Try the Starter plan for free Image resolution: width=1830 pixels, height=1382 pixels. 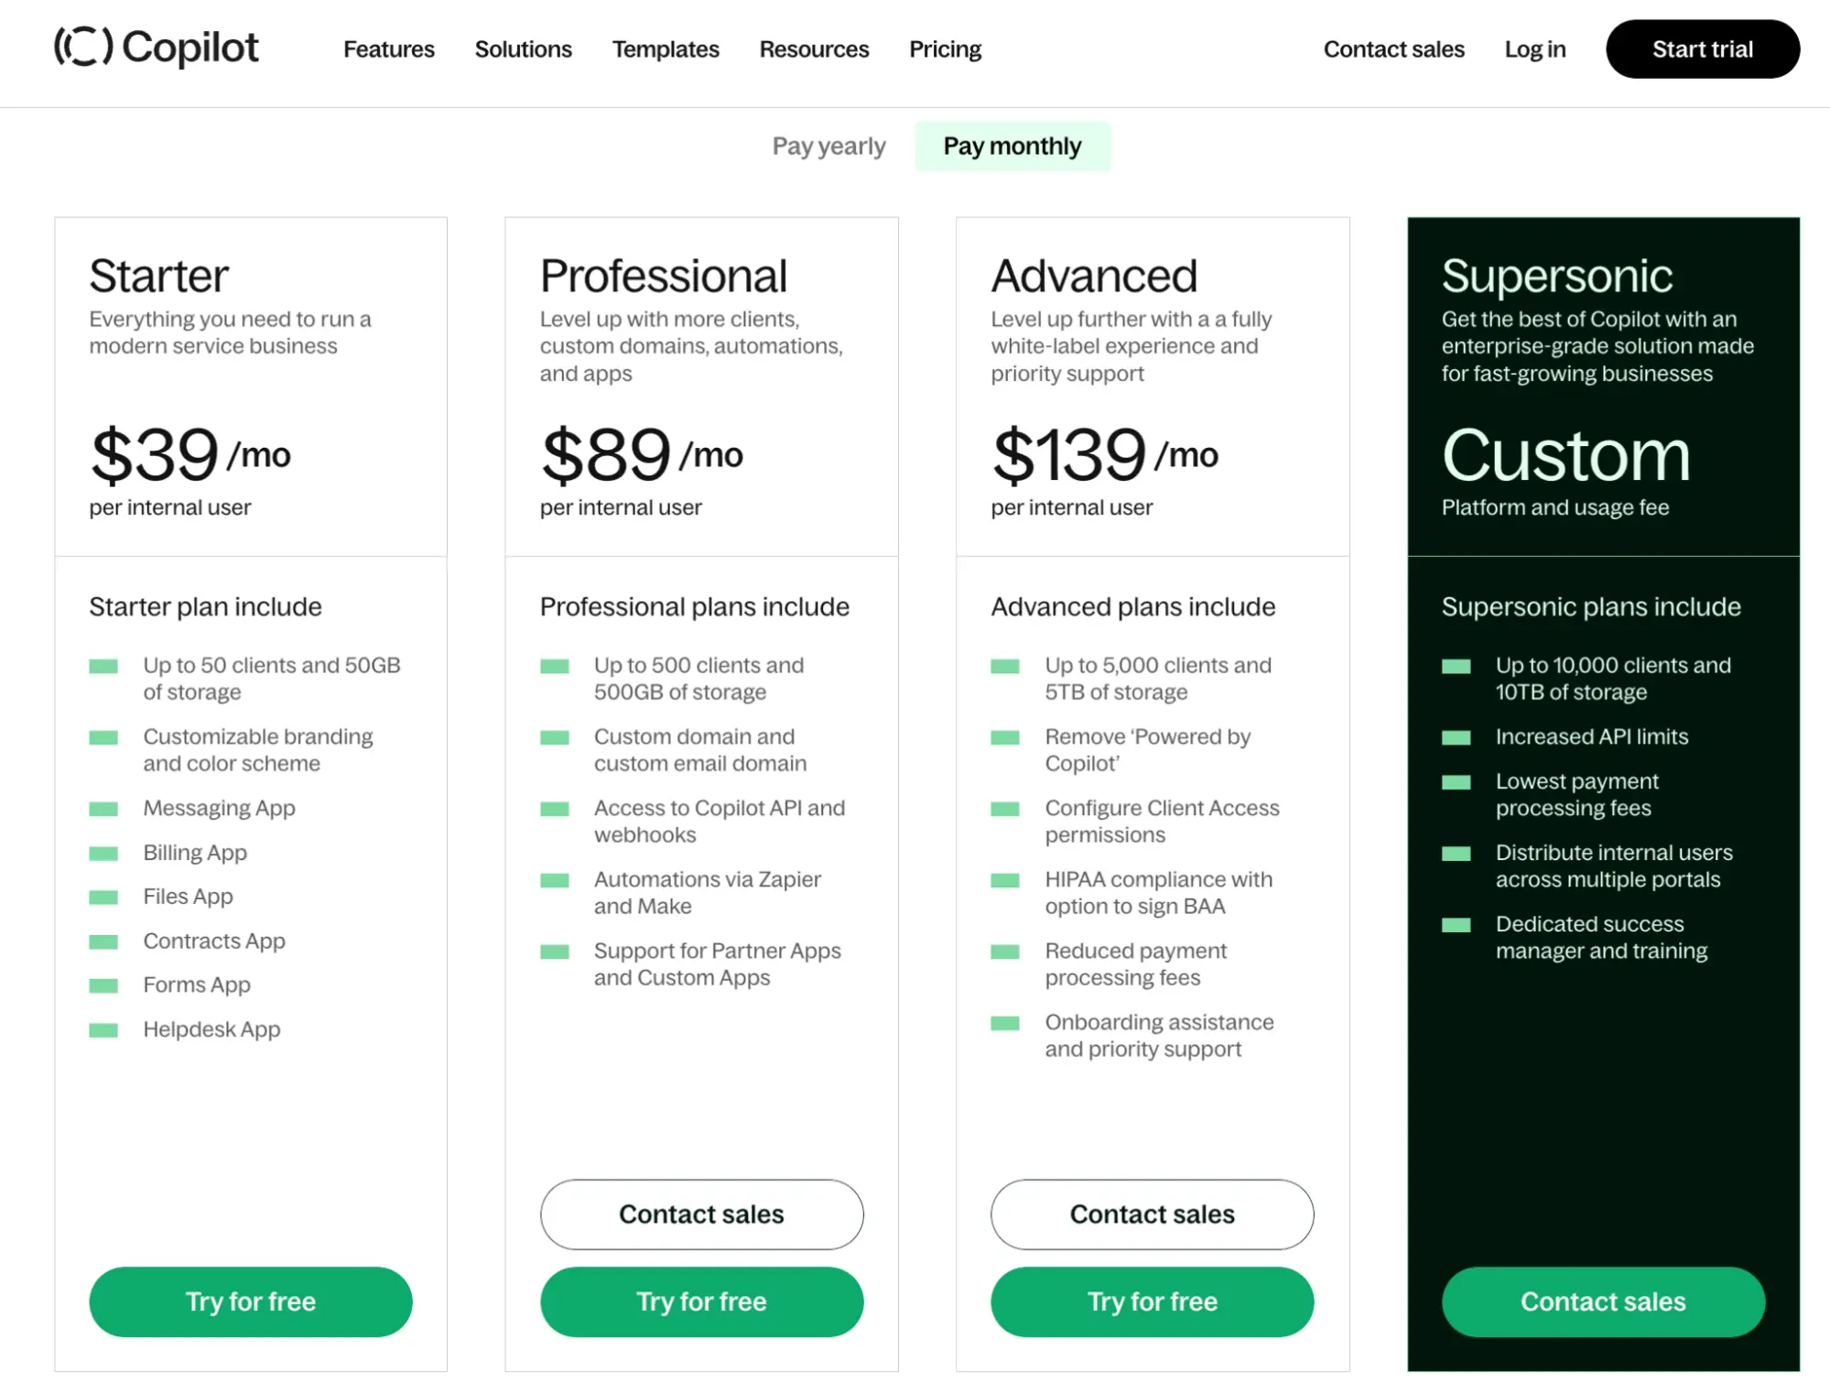tap(250, 1301)
